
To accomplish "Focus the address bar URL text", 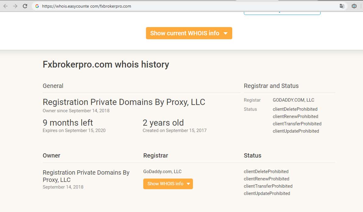I will point(87,6).
